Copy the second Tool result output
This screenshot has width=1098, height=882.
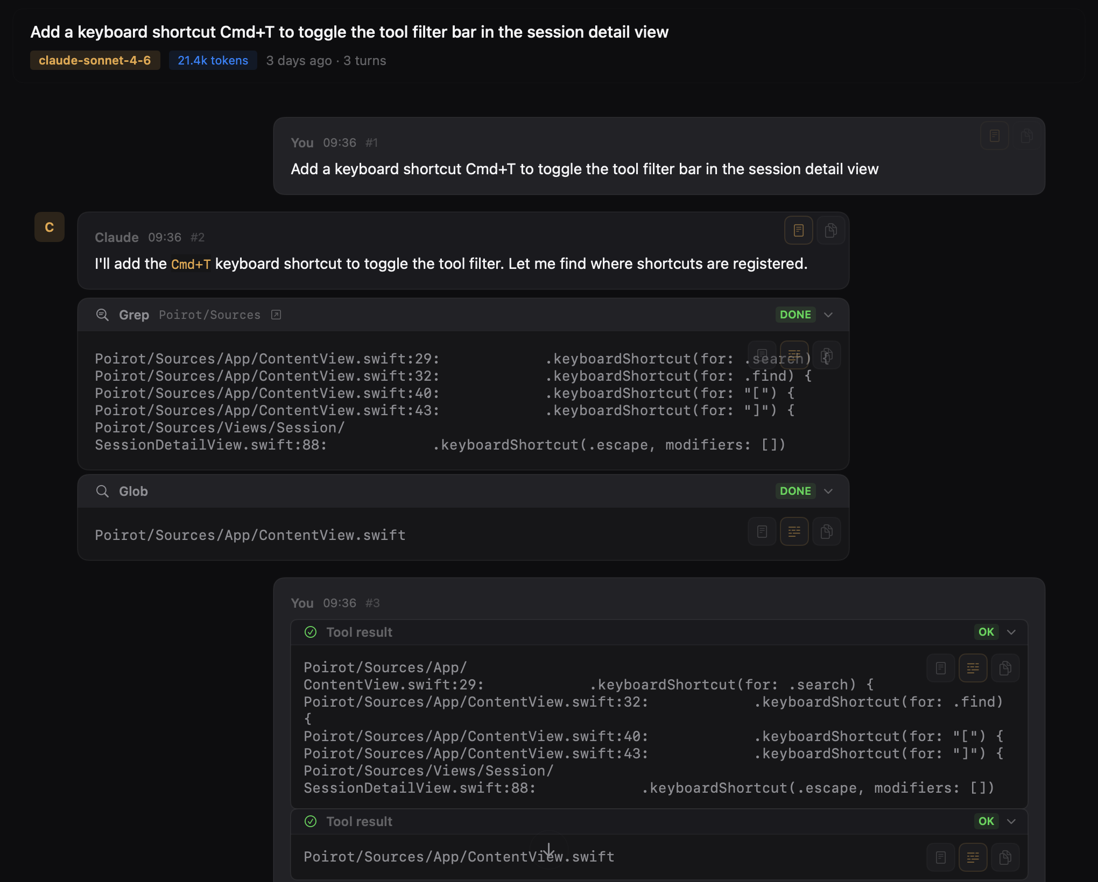pos(1006,857)
